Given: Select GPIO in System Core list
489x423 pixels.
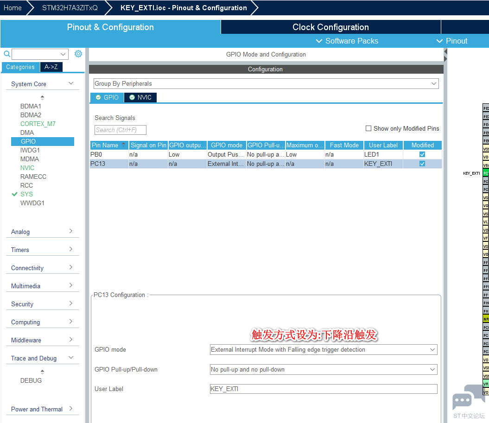Looking at the screenshot, I should coord(43,141).
